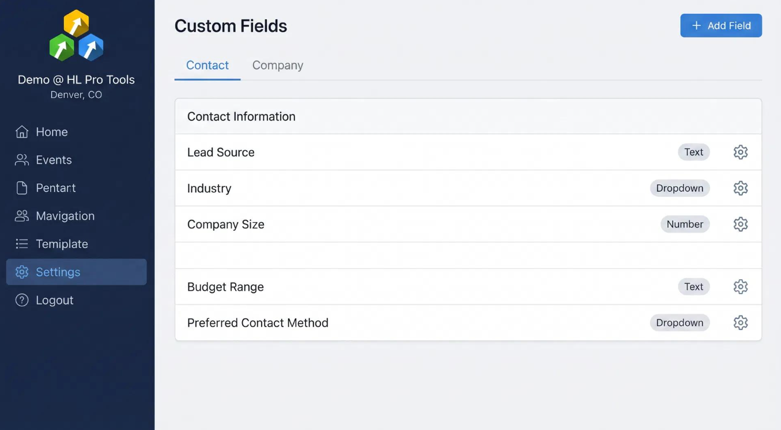Click the Home house icon in sidebar
The height and width of the screenshot is (430, 781).
pyautogui.click(x=22, y=132)
